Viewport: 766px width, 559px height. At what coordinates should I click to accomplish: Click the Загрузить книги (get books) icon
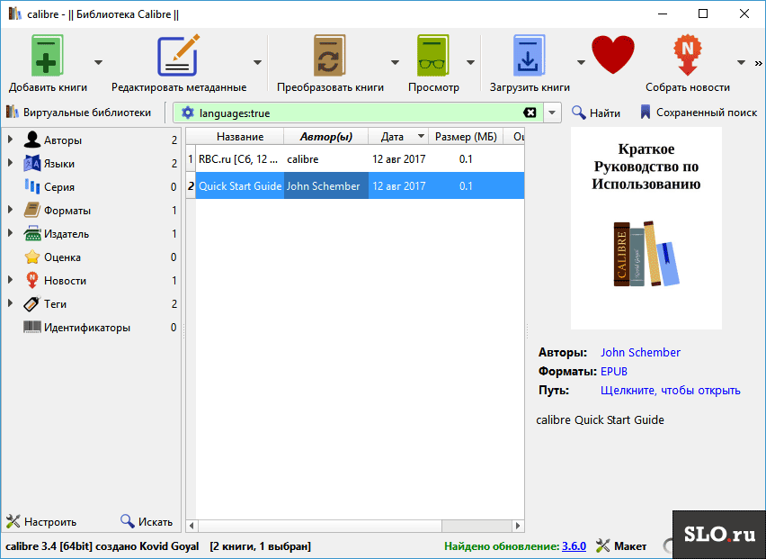(x=529, y=55)
